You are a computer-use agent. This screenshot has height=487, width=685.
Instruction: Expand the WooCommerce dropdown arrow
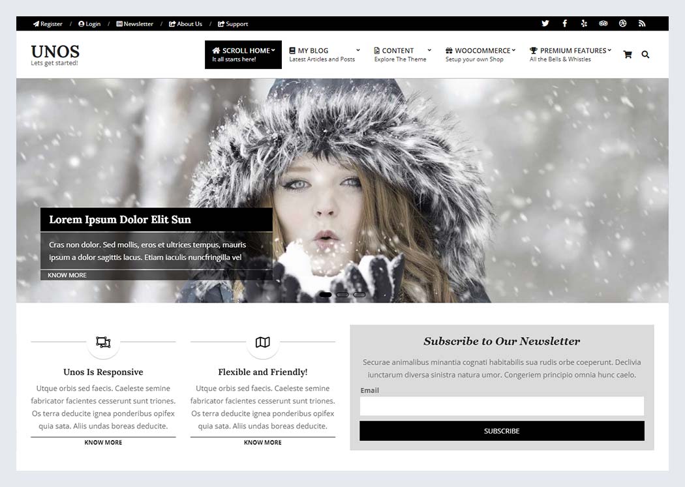[x=514, y=50]
